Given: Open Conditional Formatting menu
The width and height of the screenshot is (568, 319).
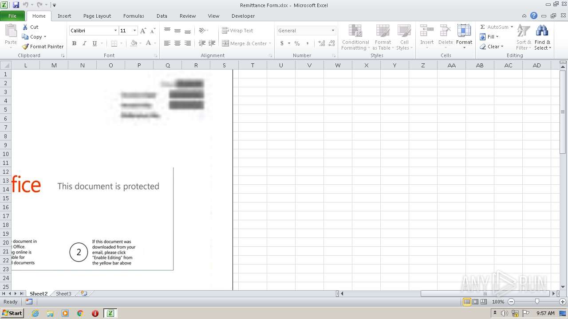Looking at the screenshot, I should click(355, 37).
